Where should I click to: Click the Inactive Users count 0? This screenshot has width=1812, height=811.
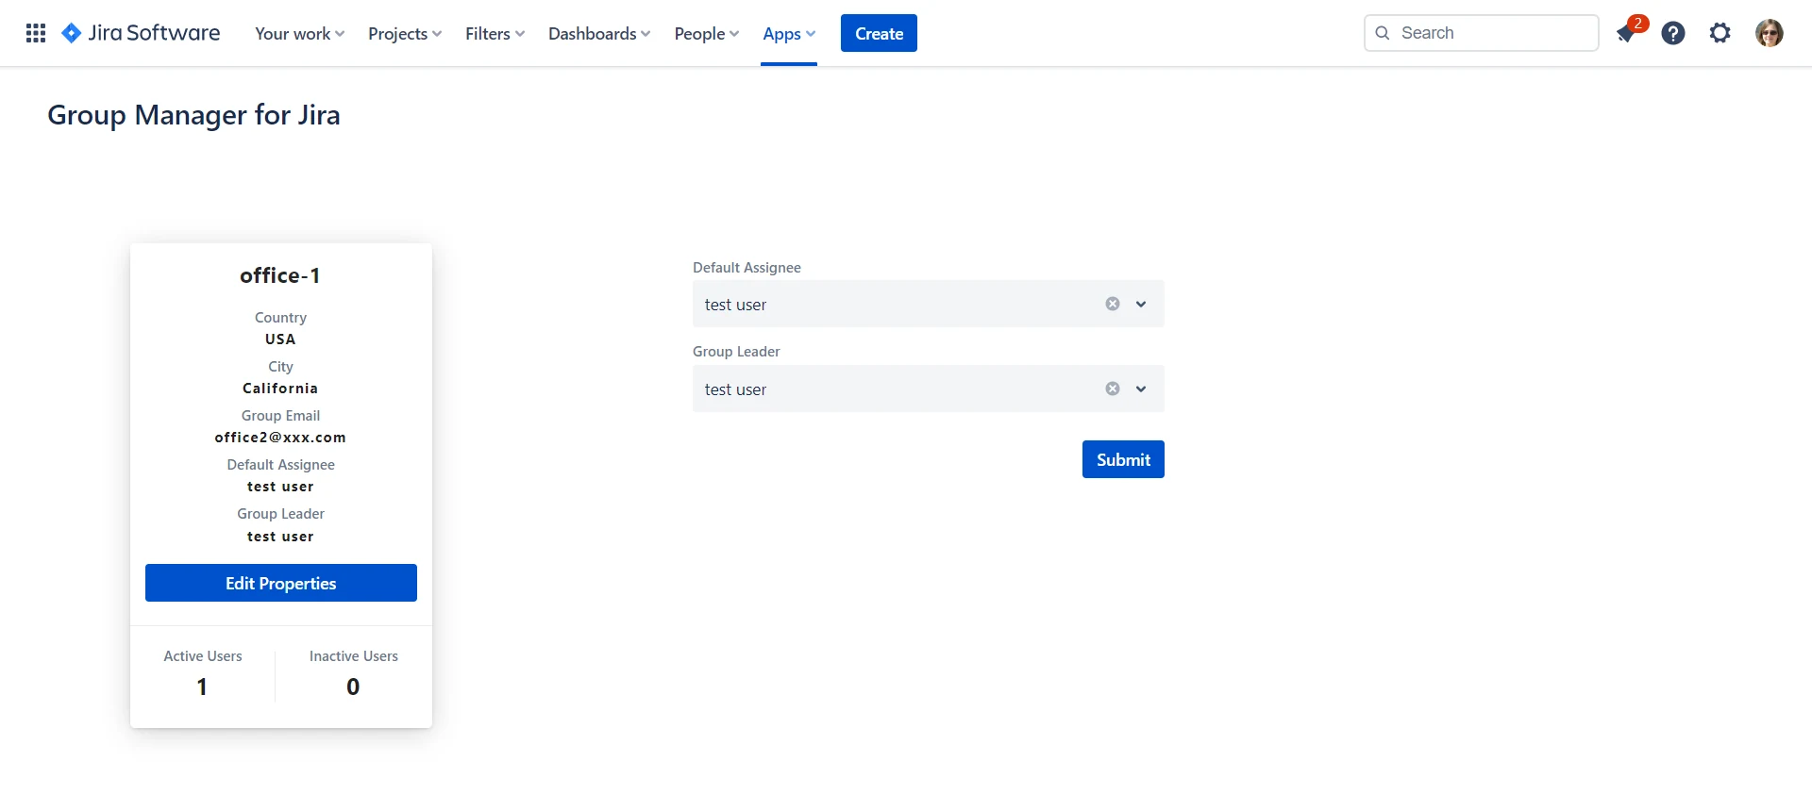pos(353,687)
